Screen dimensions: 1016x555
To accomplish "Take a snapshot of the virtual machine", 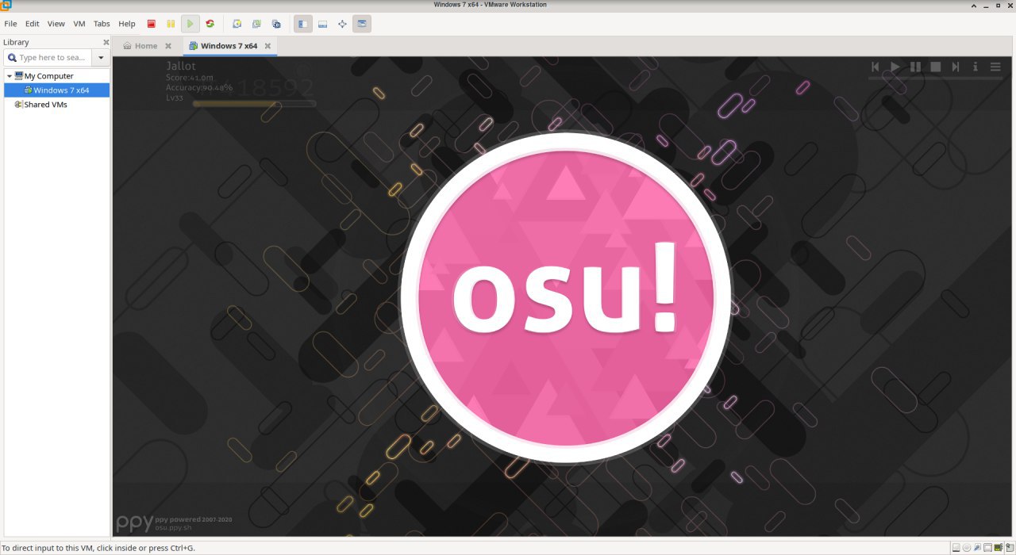I will [237, 24].
